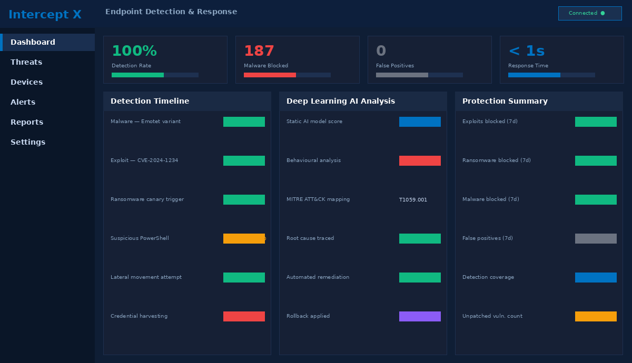Click red badge for Behavioural analysis
The image size is (632, 363).
pos(420,160)
